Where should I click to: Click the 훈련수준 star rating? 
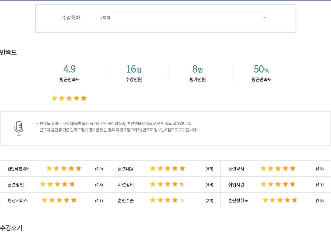coord(167,200)
